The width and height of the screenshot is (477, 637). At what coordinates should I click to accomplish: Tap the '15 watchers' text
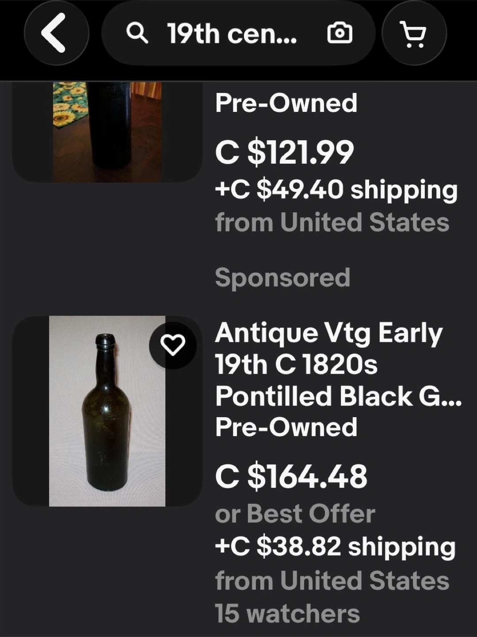tap(287, 614)
